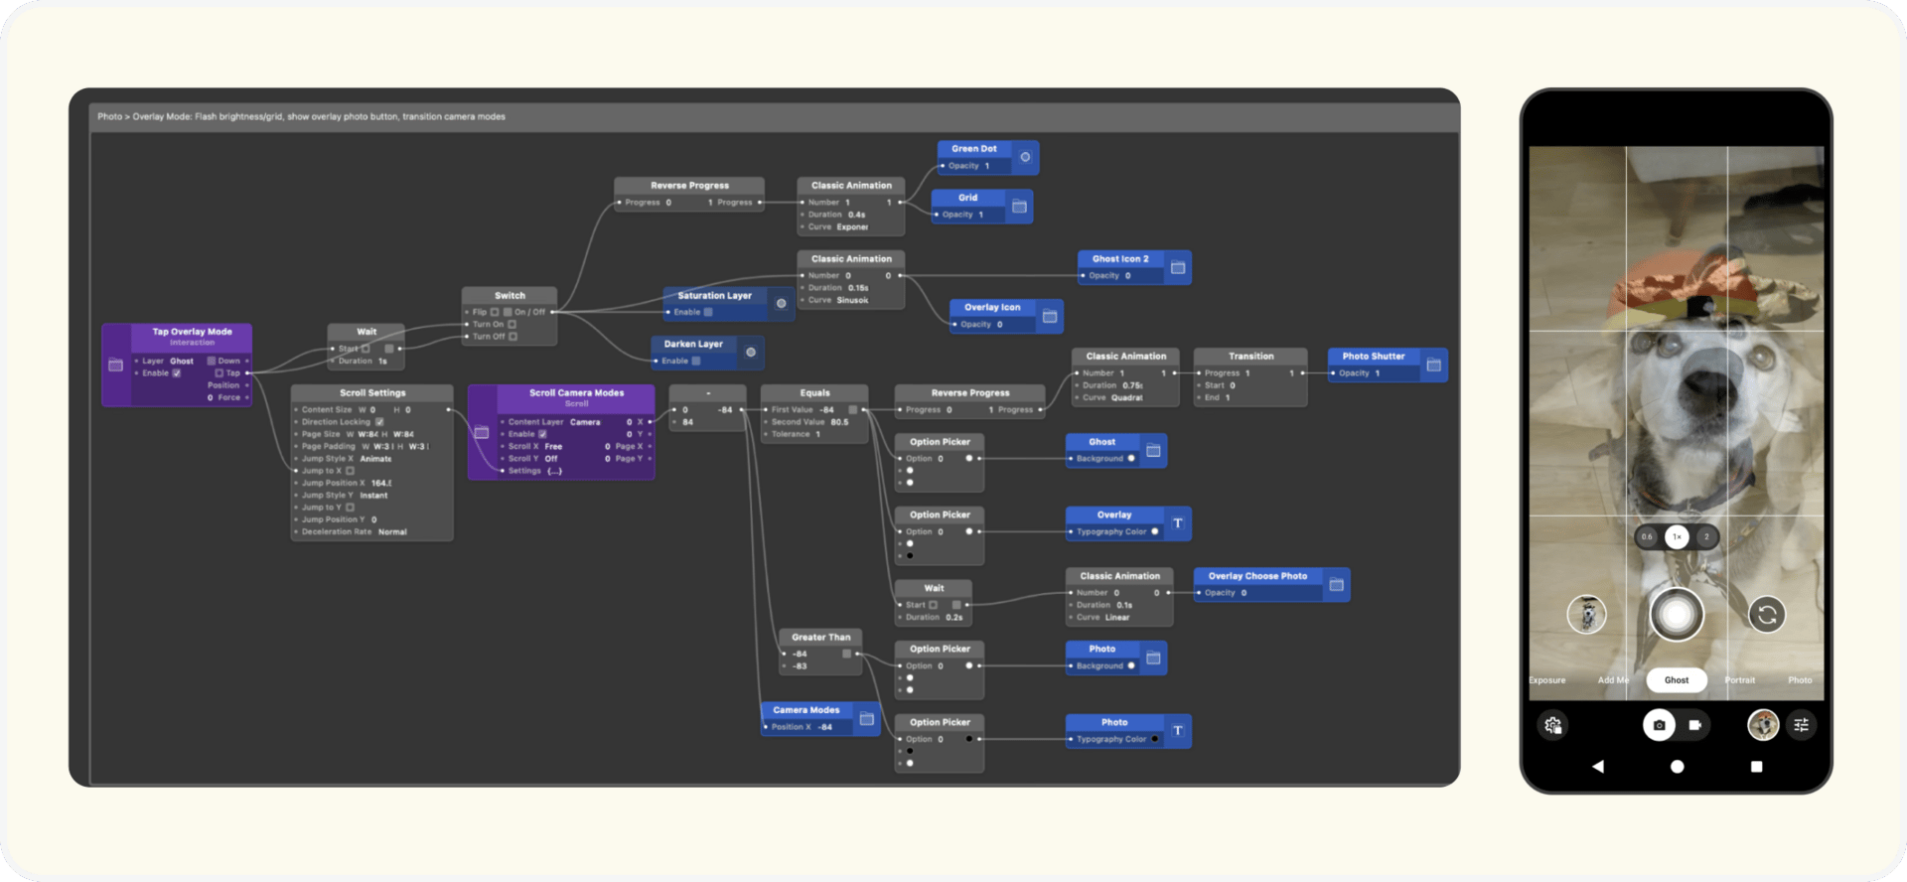Tap the flip camera icon
This screenshot has width=1907, height=882.
click(1767, 615)
